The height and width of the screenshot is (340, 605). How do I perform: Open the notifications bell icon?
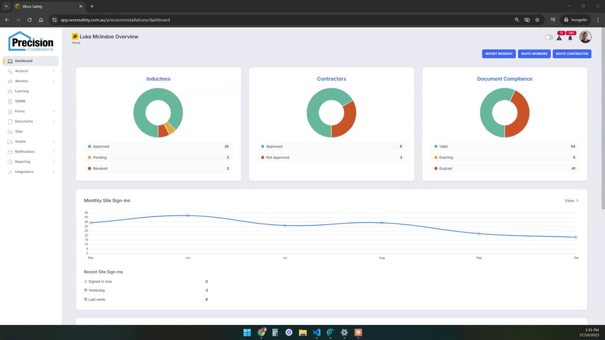570,38
